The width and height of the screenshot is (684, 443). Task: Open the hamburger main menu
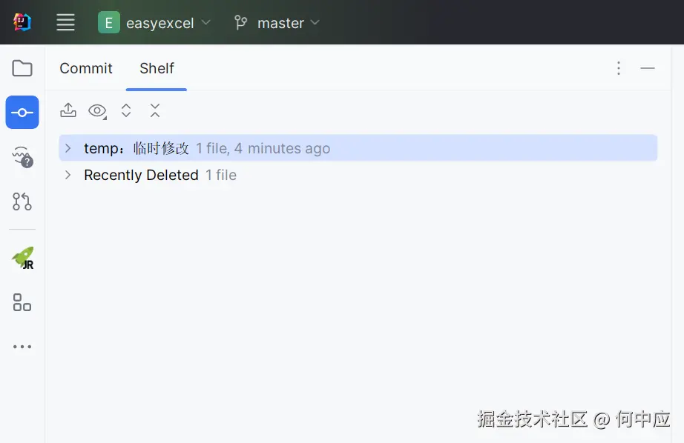[x=65, y=22]
